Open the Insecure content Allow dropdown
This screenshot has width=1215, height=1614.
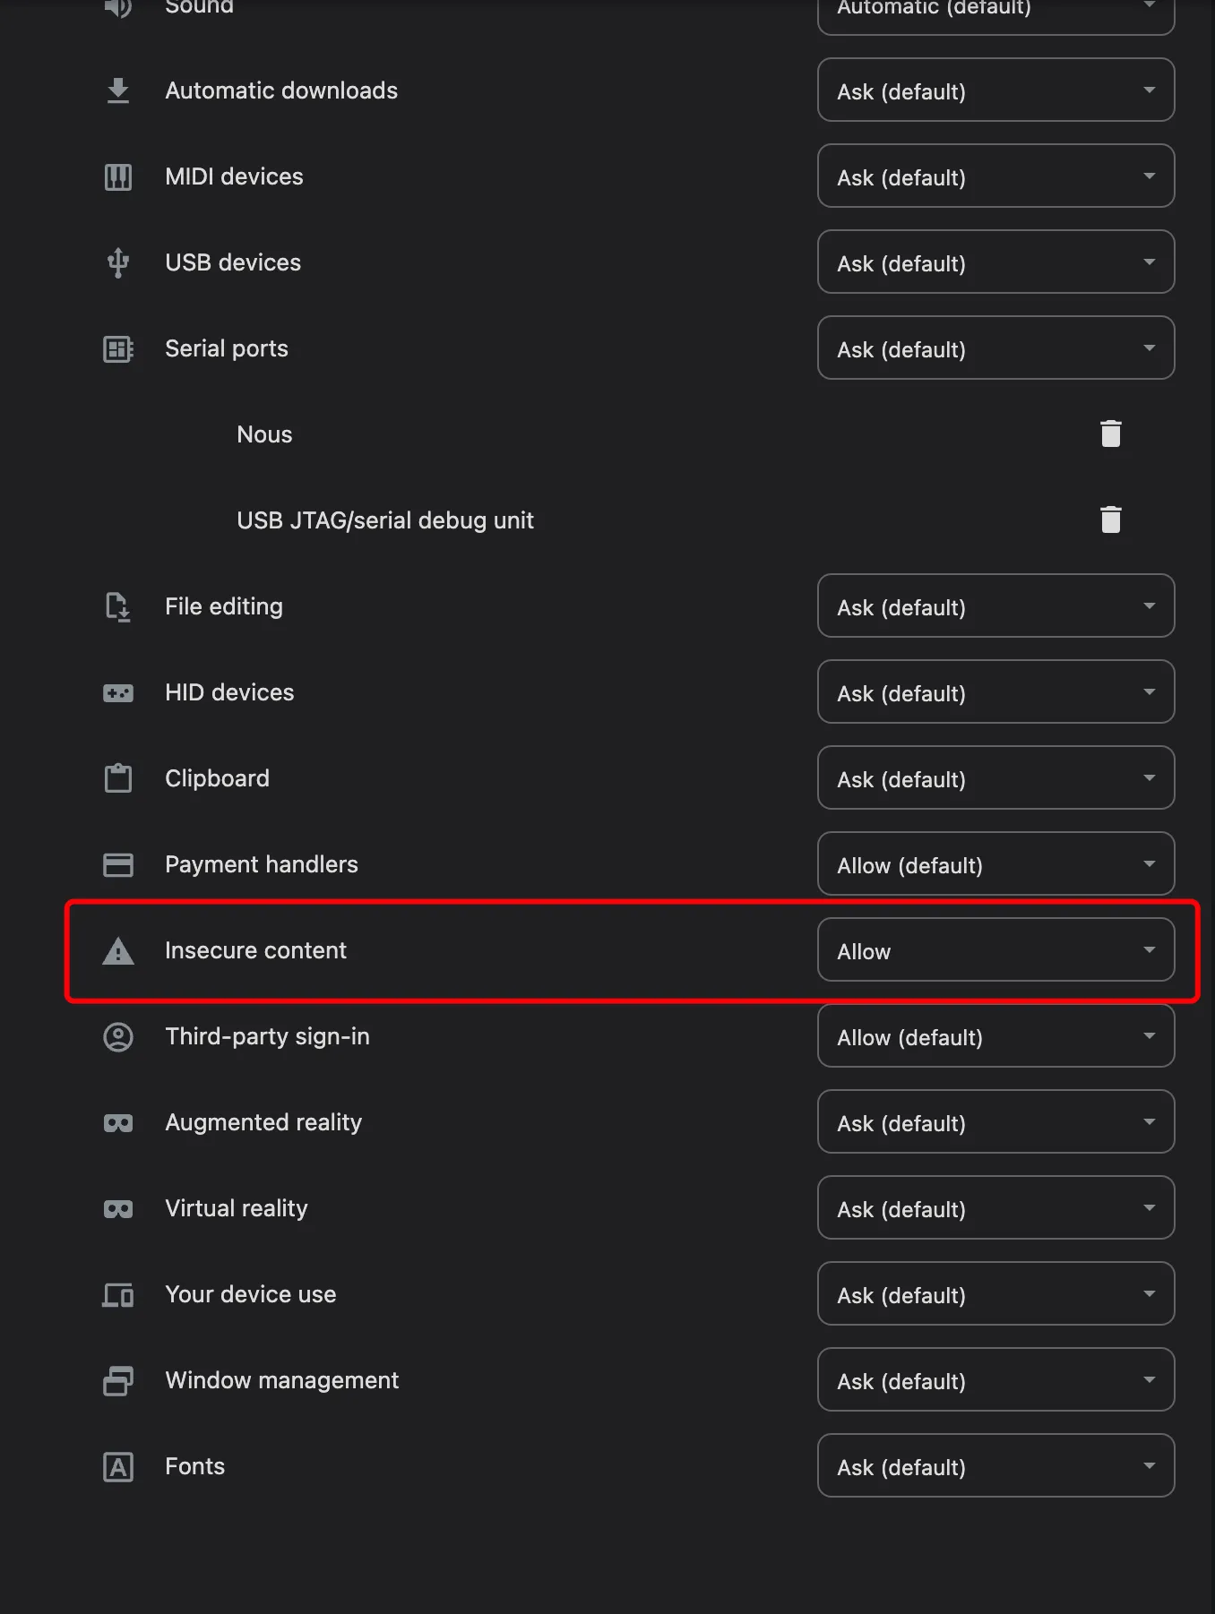pos(995,949)
